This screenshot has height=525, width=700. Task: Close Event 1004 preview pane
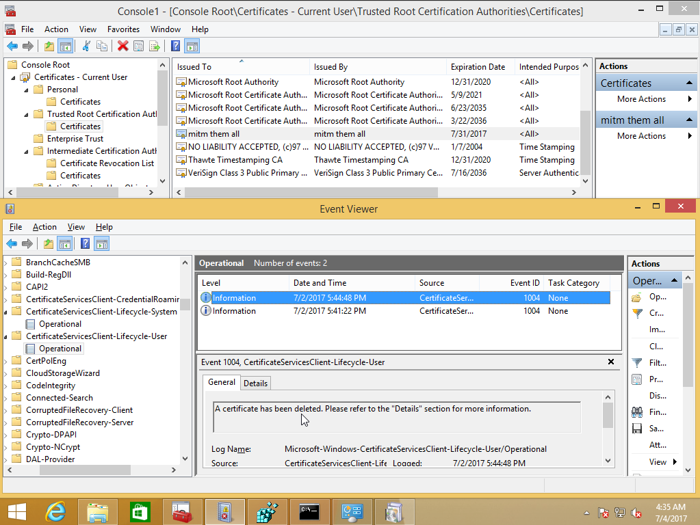click(611, 362)
